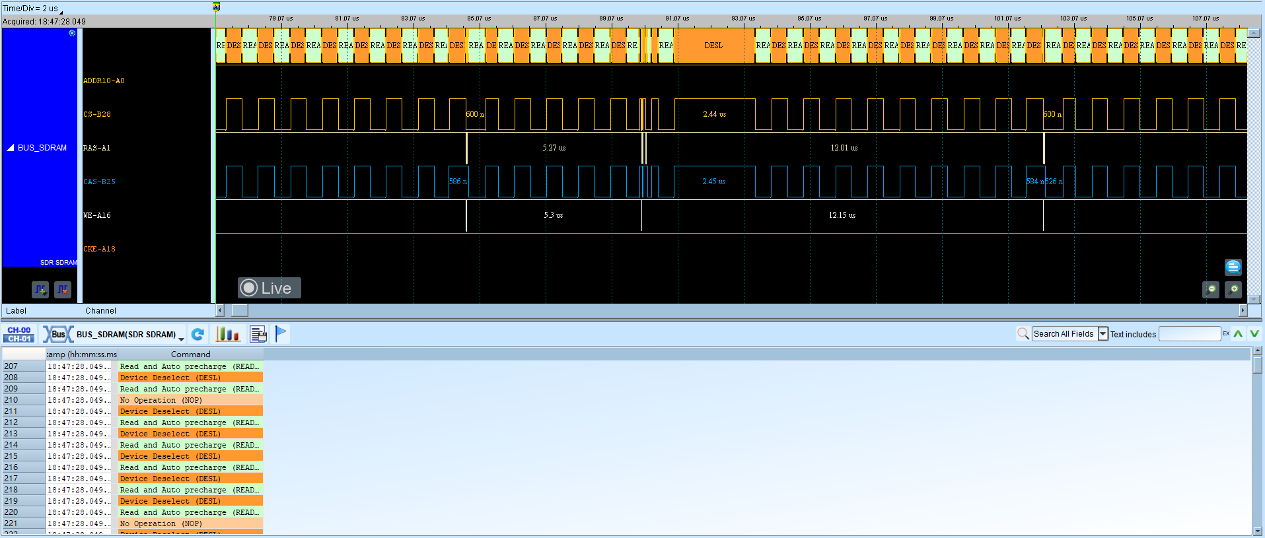Select the CAS-B25 channel label
The image size is (1265, 538).
(x=99, y=182)
